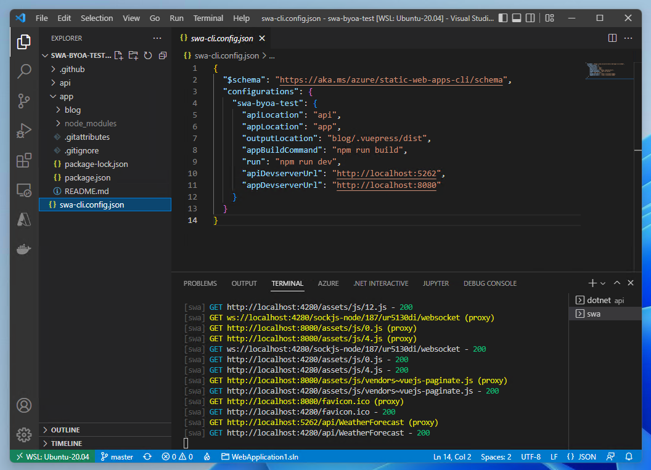The image size is (651, 470).
Task: Close the bottom terminal panel
Action: pos(631,283)
